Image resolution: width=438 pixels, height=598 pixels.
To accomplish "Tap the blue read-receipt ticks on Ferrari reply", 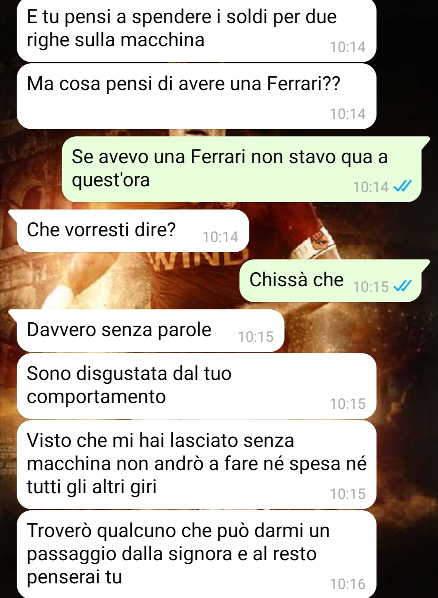I will click(403, 186).
